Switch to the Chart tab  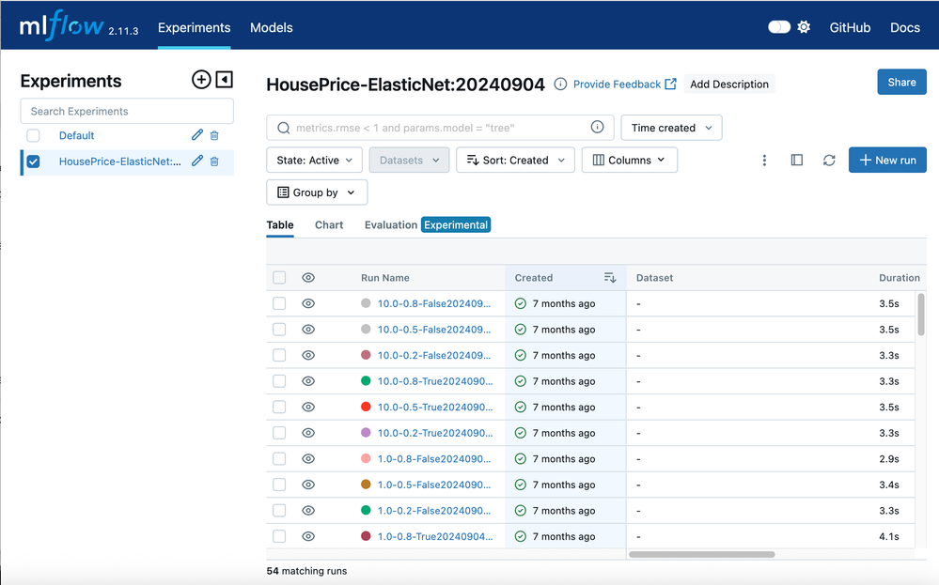coord(329,225)
